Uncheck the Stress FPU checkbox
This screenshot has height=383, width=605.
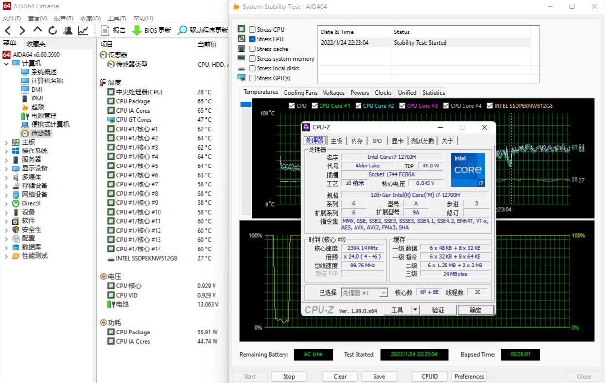click(252, 39)
